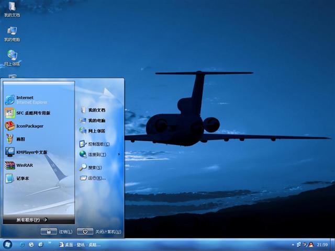335x251 pixels.
Task: Open the QQ penguin tray icon
Action: [x=311, y=245]
